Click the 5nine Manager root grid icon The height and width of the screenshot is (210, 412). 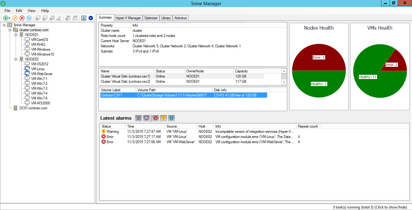(9, 25)
